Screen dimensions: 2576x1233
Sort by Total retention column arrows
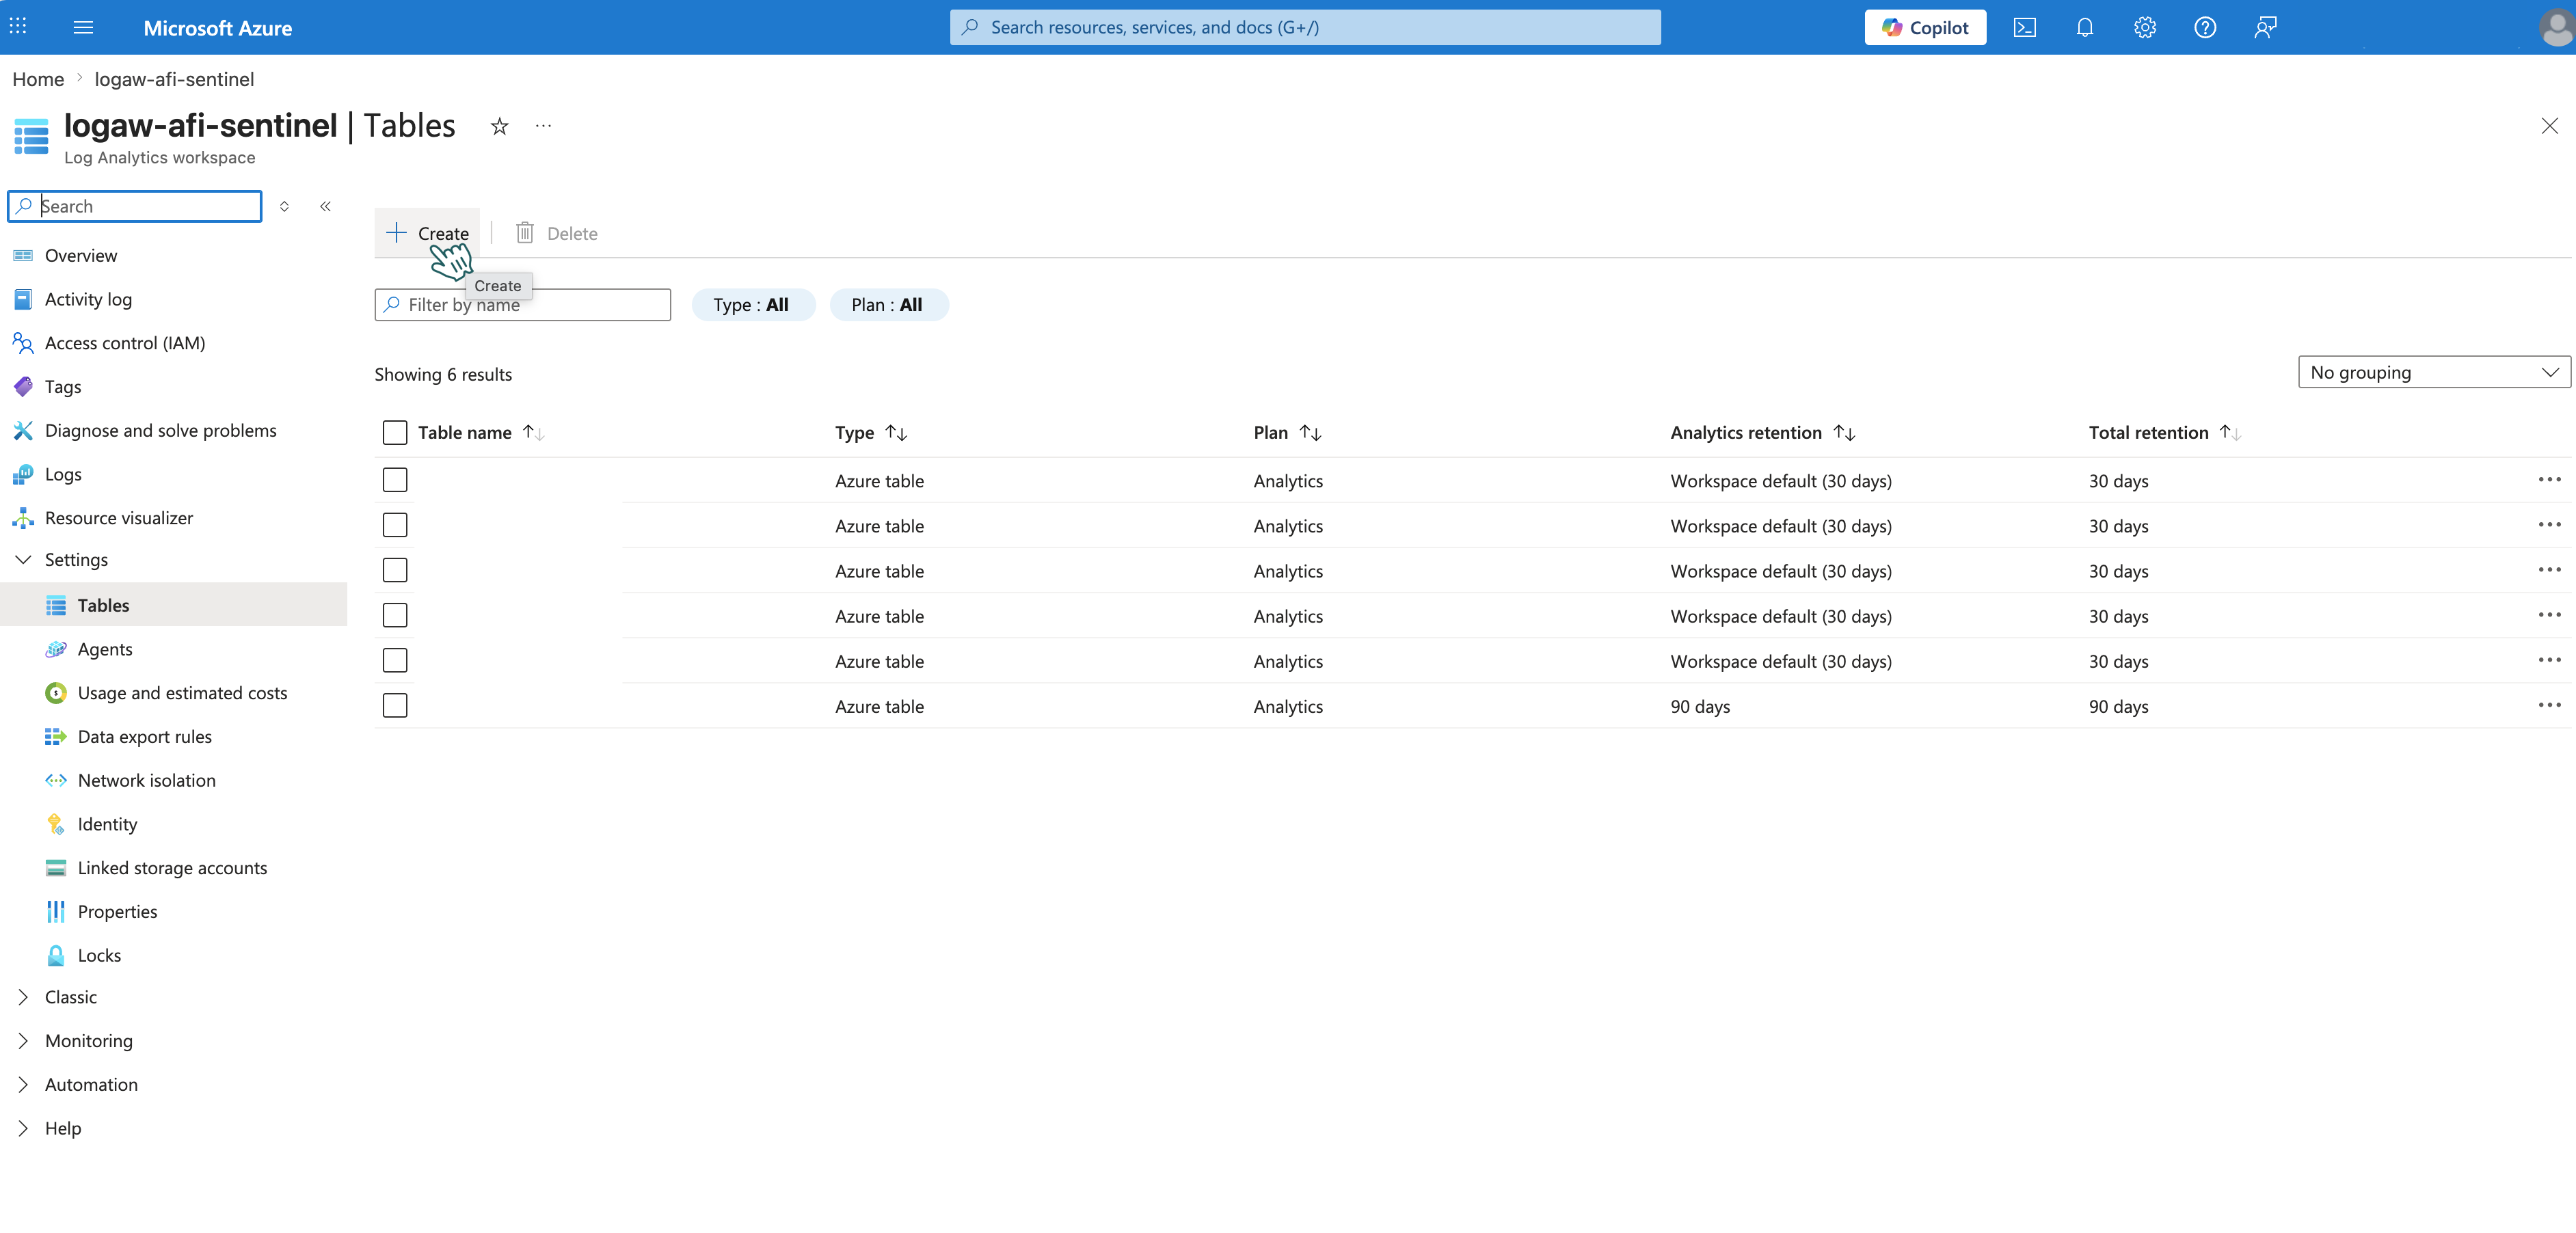tap(2230, 433)
